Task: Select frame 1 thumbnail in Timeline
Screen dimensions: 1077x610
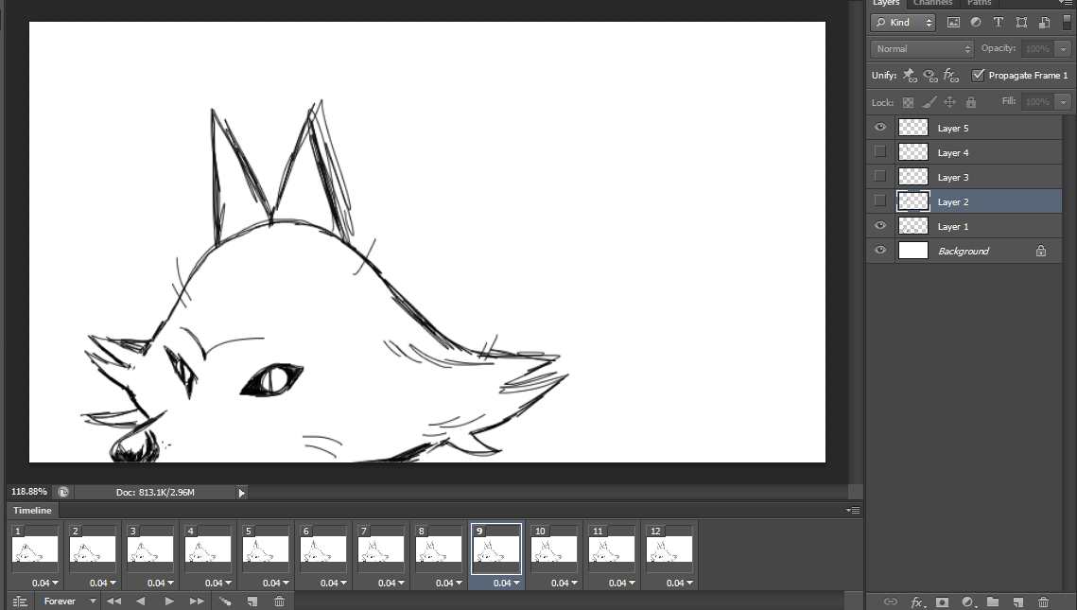Action: tap(35, 550)
